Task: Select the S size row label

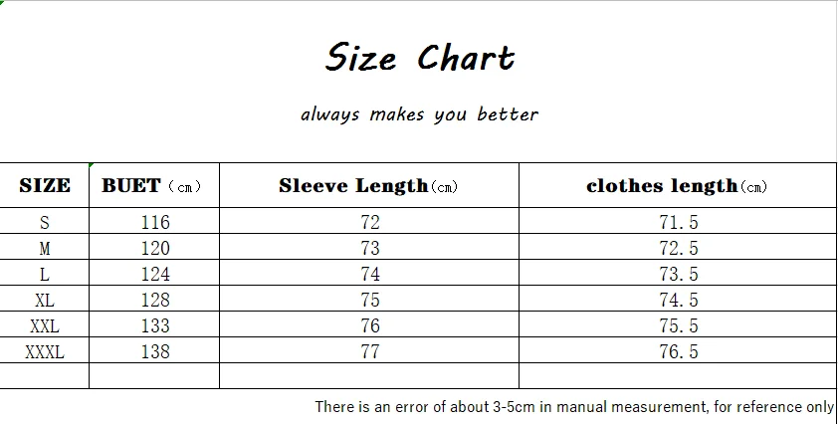Action: 45,222
